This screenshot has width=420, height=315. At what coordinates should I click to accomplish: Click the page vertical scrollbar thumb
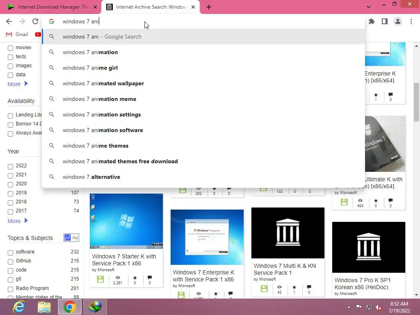point(416,102)
